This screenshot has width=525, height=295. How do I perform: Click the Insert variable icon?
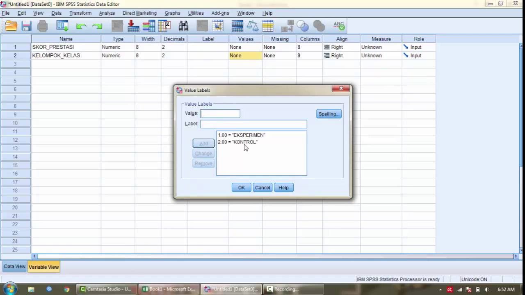click(218, 26)
